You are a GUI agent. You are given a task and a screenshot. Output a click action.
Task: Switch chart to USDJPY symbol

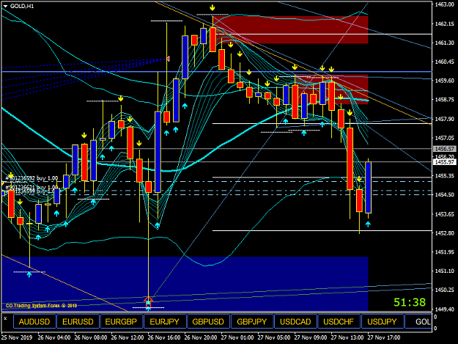pyautogui.click(x=382, y=322)
